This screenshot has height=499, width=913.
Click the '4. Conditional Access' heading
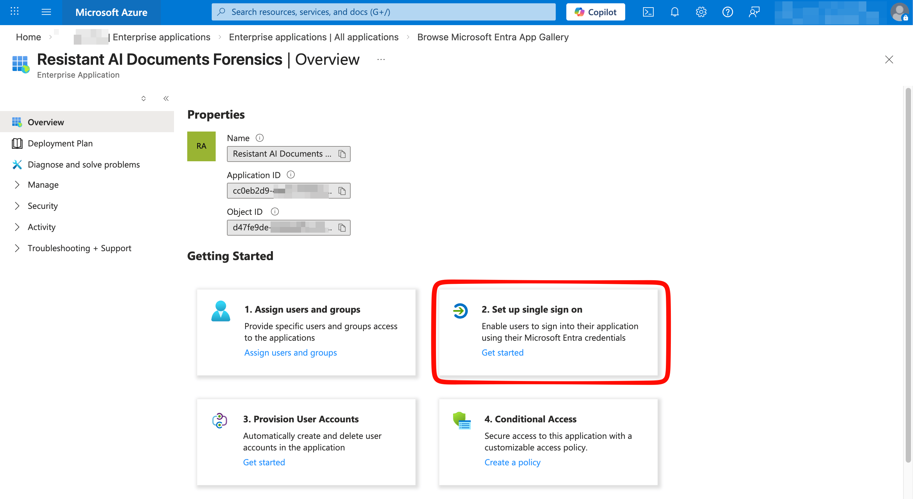click(530, 419)
